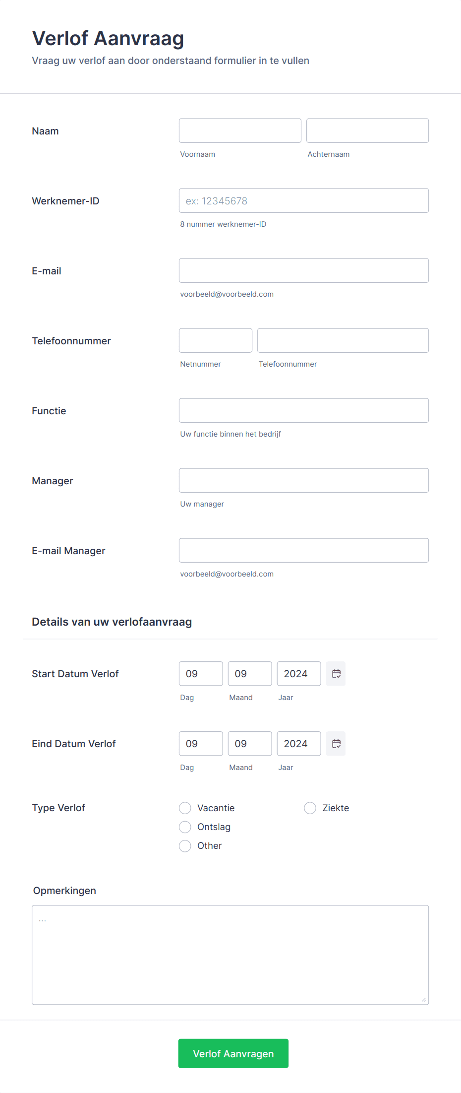This screenshot has width=461, height=1093.
Task: Click the Functie input field
Action: [303, 410]
